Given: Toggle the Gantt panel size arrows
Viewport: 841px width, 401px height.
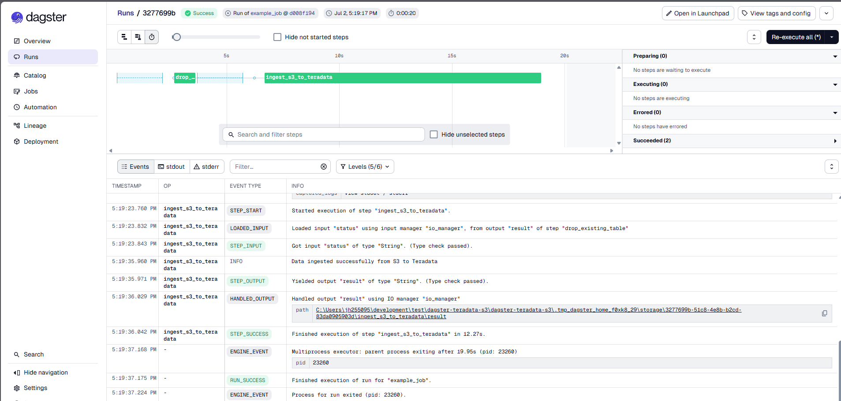Looking at the screenshot, I should click(754, 37).
